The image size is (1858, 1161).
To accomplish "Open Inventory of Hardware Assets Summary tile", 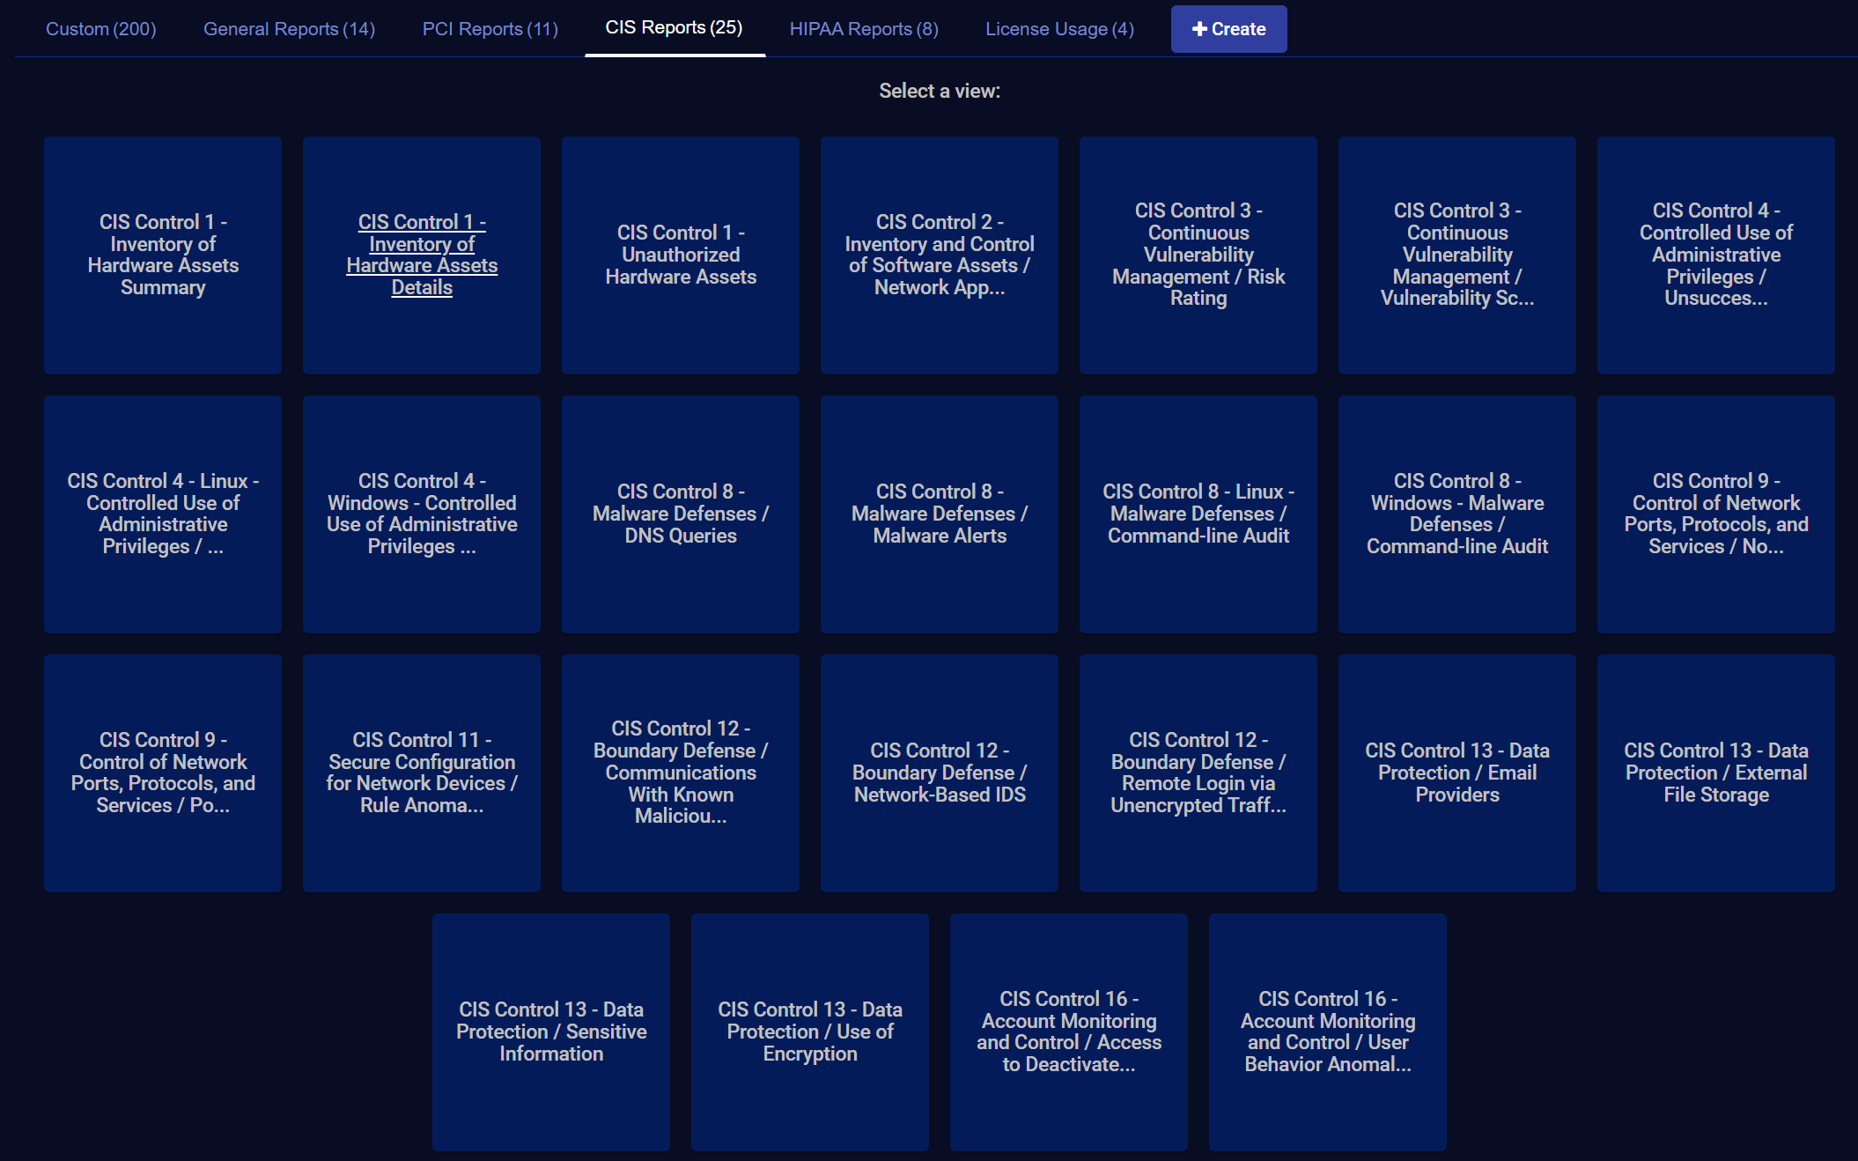I will (x=163, y=255).
